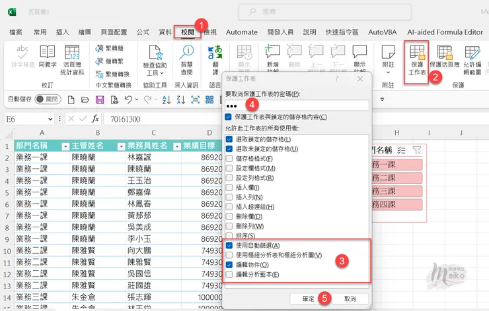Screen dimensions: 489x311
Task: Open the Automate tab
Action: pos(242,32)
